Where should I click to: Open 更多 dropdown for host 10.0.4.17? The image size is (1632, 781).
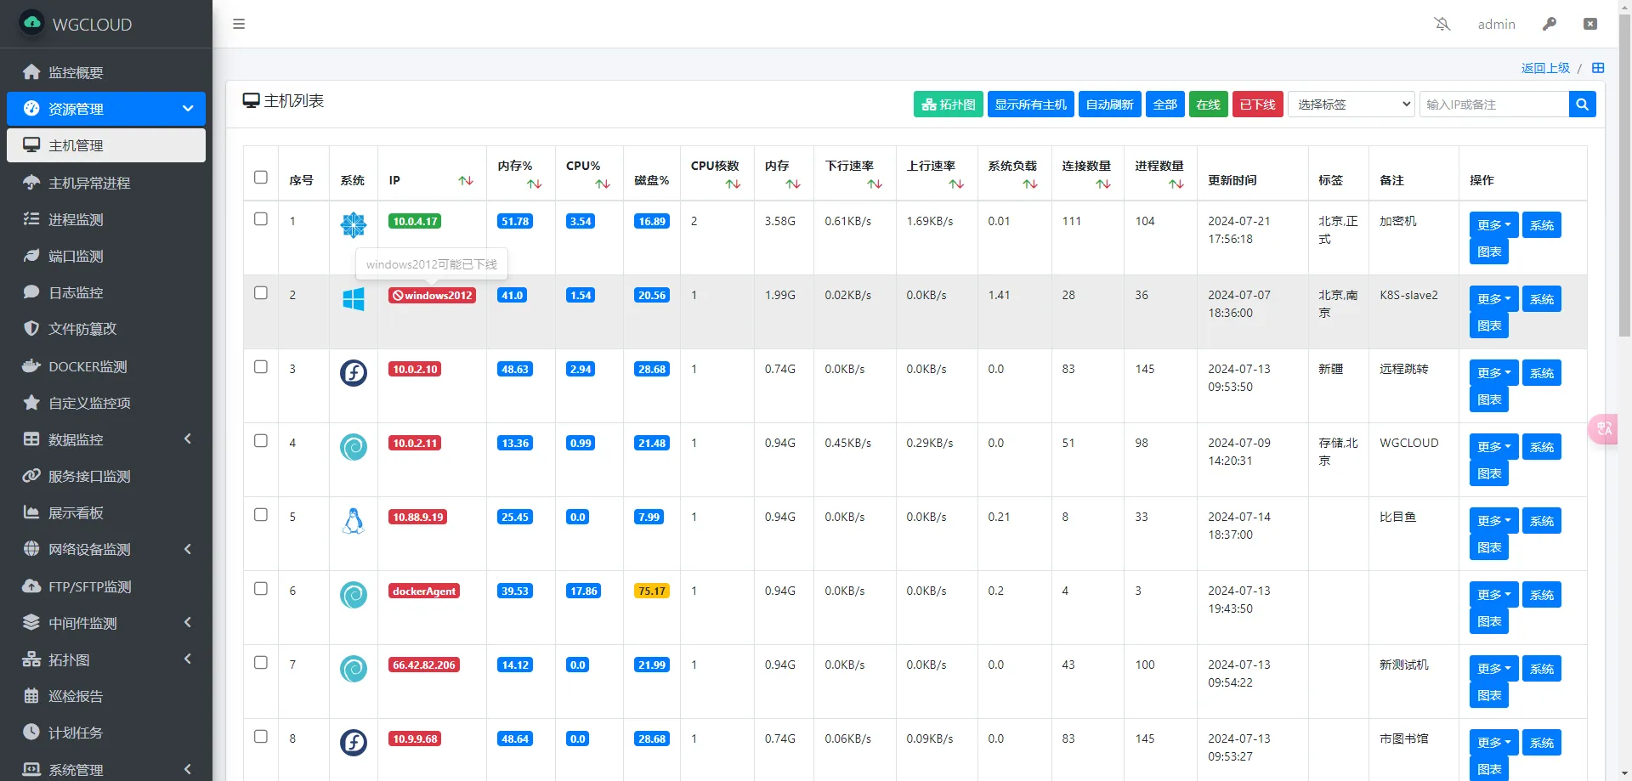[x=1493, y=225]
